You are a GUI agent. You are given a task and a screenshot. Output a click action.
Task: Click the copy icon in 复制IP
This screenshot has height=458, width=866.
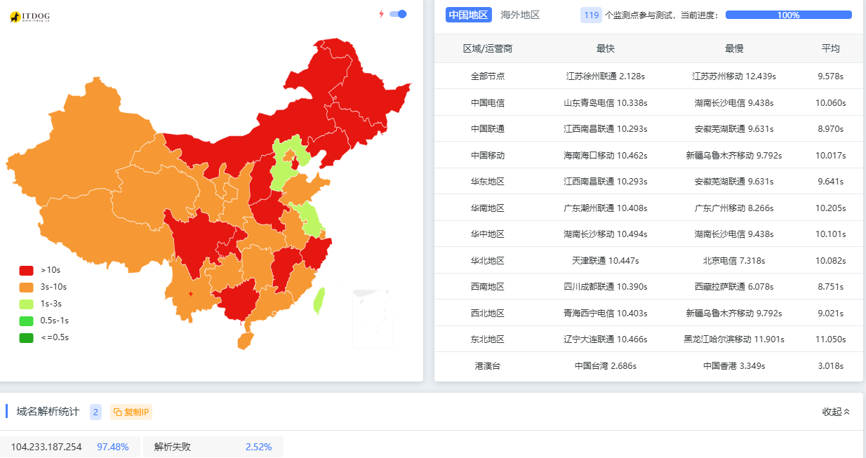tap(118, 412)
